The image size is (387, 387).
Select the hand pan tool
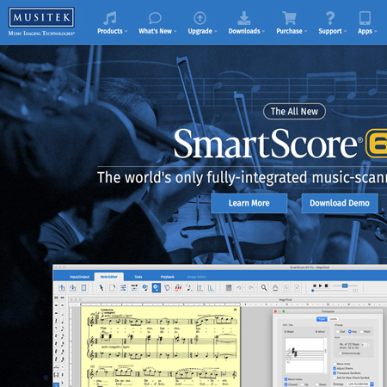[x=275, y=287]
